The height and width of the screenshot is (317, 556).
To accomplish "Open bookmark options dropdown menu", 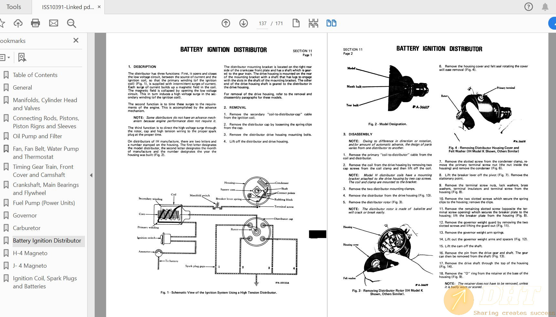I will click(5, 58).
